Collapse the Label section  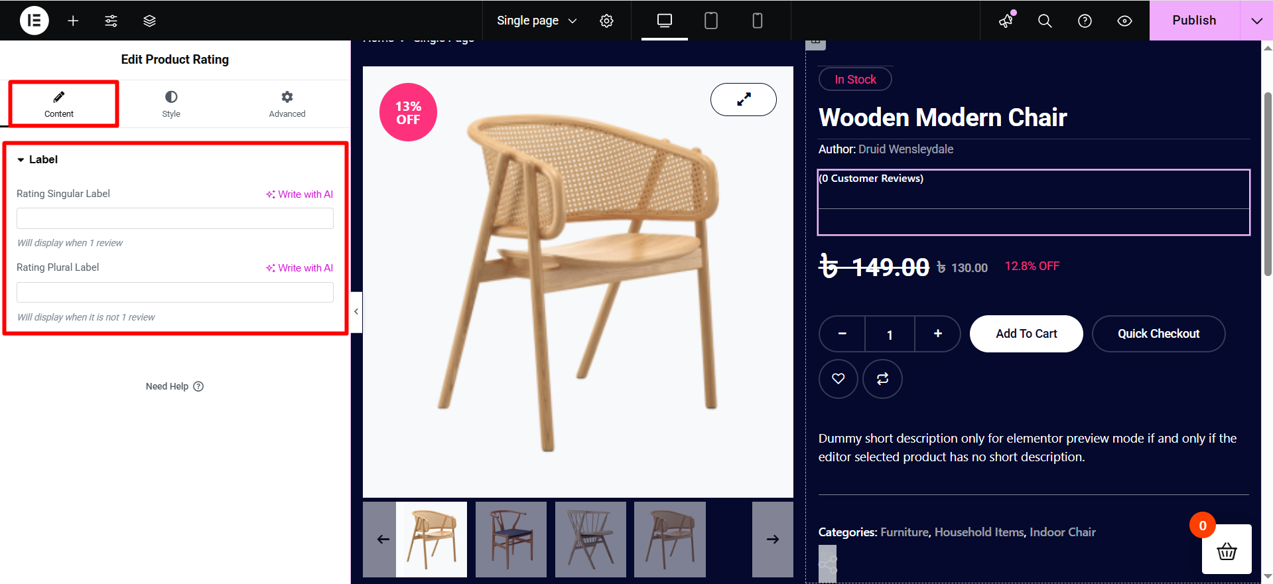tap(37, 159)
